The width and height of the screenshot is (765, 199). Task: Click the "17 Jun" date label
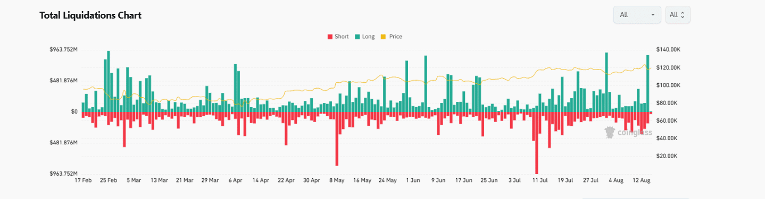(x=464, y=180)
